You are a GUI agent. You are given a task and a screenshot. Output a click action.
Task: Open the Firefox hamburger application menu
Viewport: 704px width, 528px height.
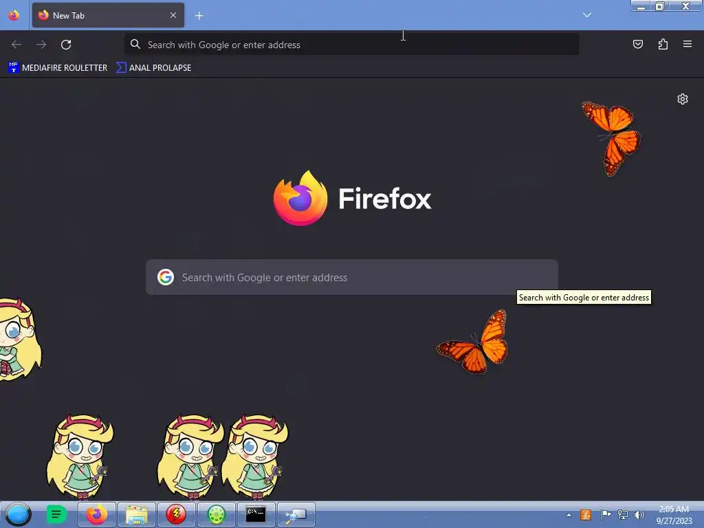click(x=687, y=44)
